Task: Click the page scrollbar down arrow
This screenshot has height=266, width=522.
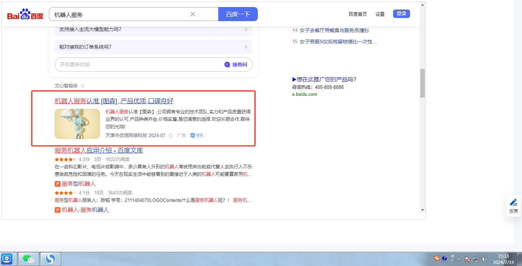Action: pos(422,210)
